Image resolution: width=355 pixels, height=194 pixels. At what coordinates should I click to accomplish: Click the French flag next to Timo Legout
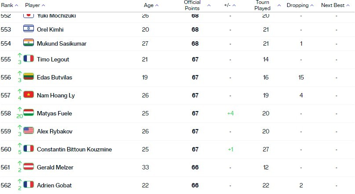click(x=29, y=58)
